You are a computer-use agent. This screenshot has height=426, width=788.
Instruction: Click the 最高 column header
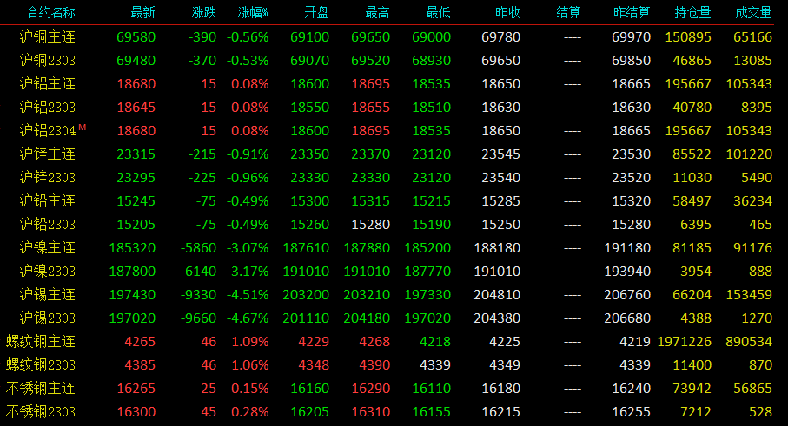pyautogui.click(x=377, y=12)
